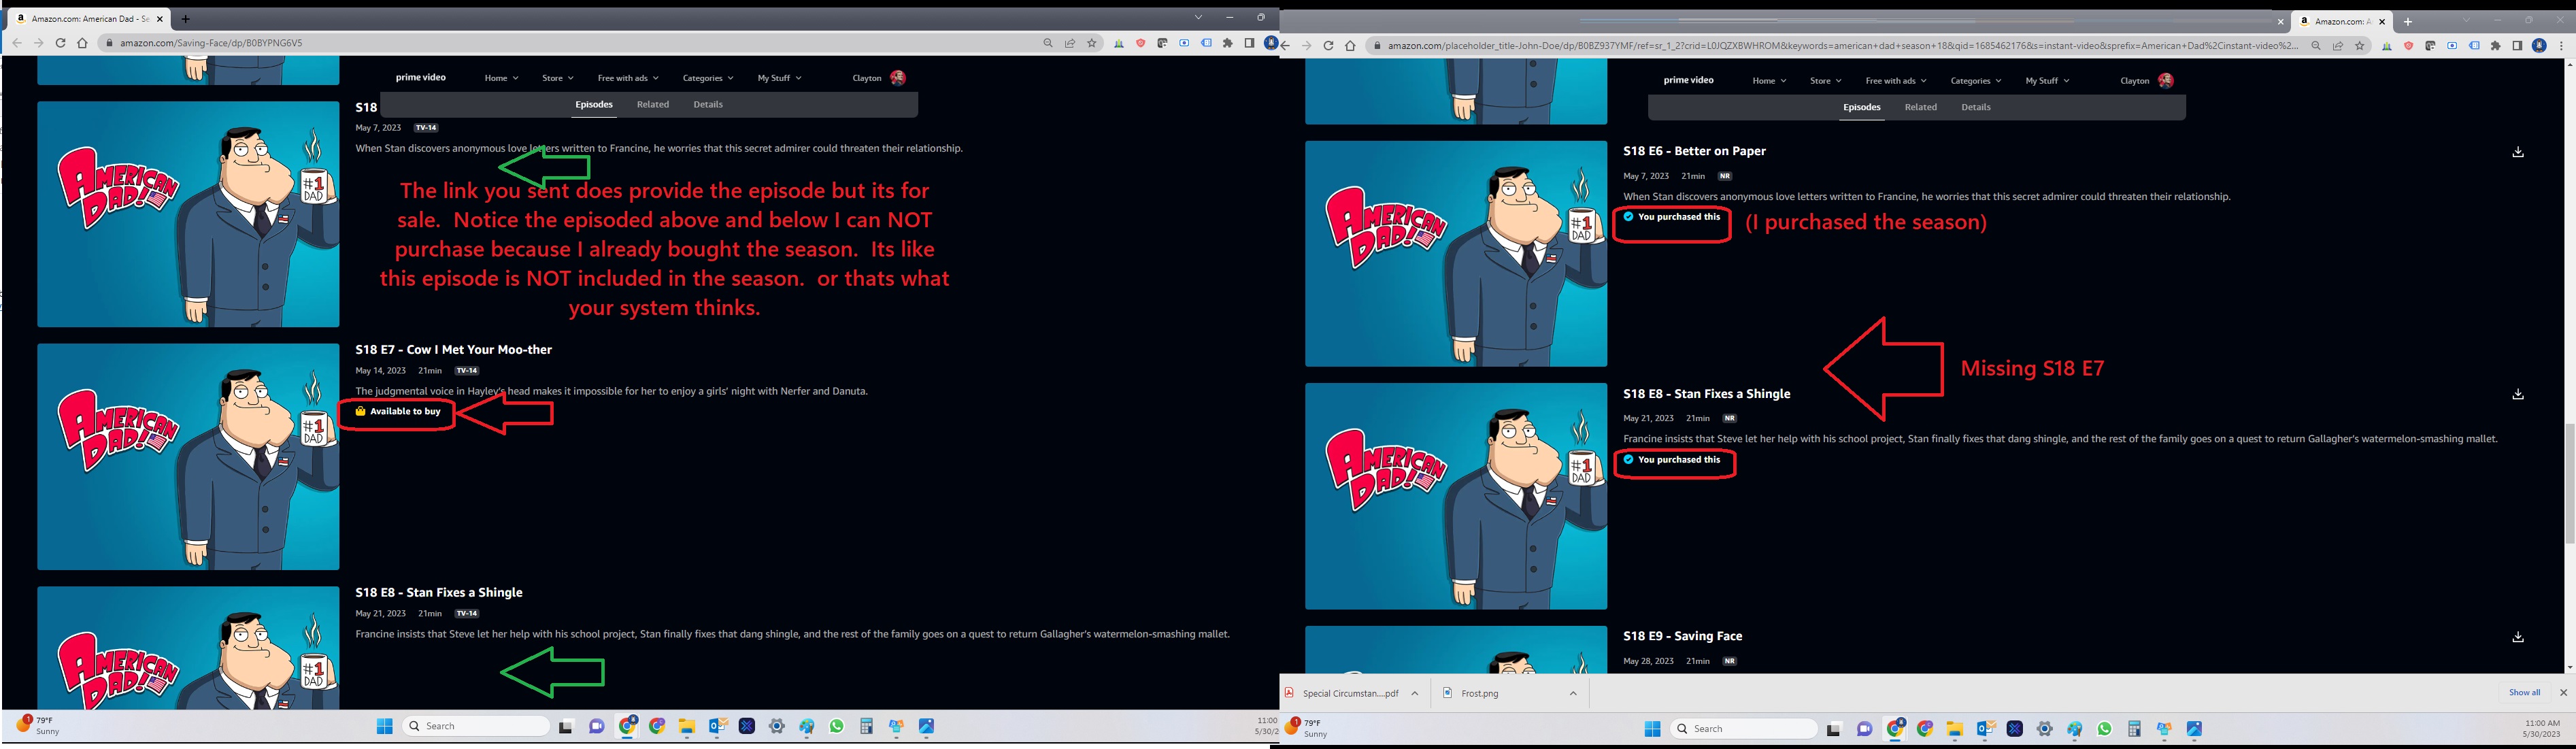Click the Search box on the left taskbar
The image size is (2576, 749).
click(x=476, y=726)
